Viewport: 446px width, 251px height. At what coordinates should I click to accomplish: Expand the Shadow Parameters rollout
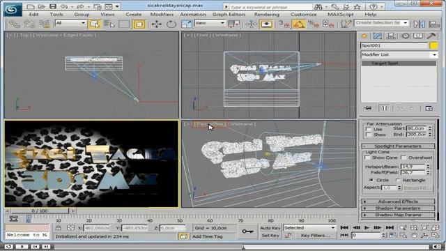click(x=398, y=208)
